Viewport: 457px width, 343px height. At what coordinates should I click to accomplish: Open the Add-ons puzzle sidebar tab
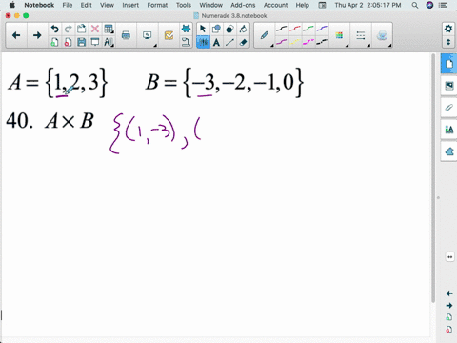(x=449, y=151)
